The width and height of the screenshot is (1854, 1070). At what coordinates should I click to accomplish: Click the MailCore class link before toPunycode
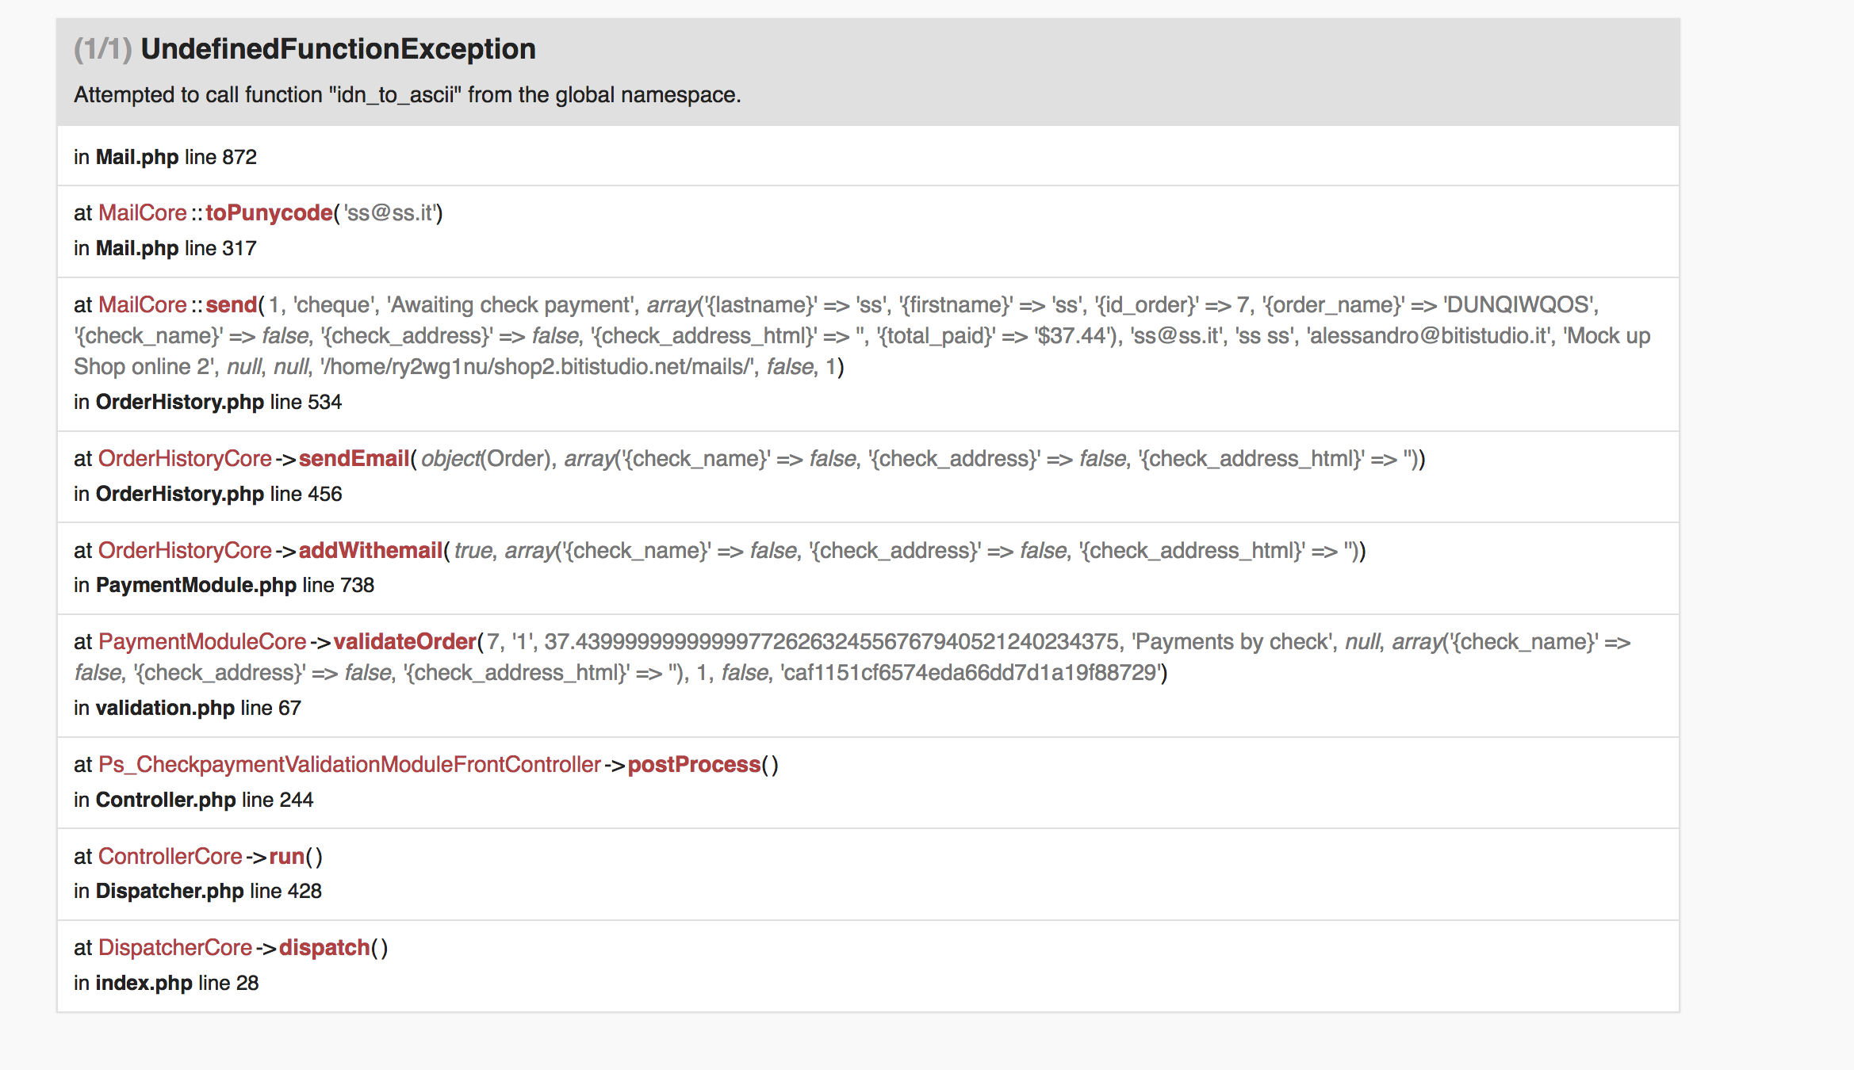coord(142,213)
